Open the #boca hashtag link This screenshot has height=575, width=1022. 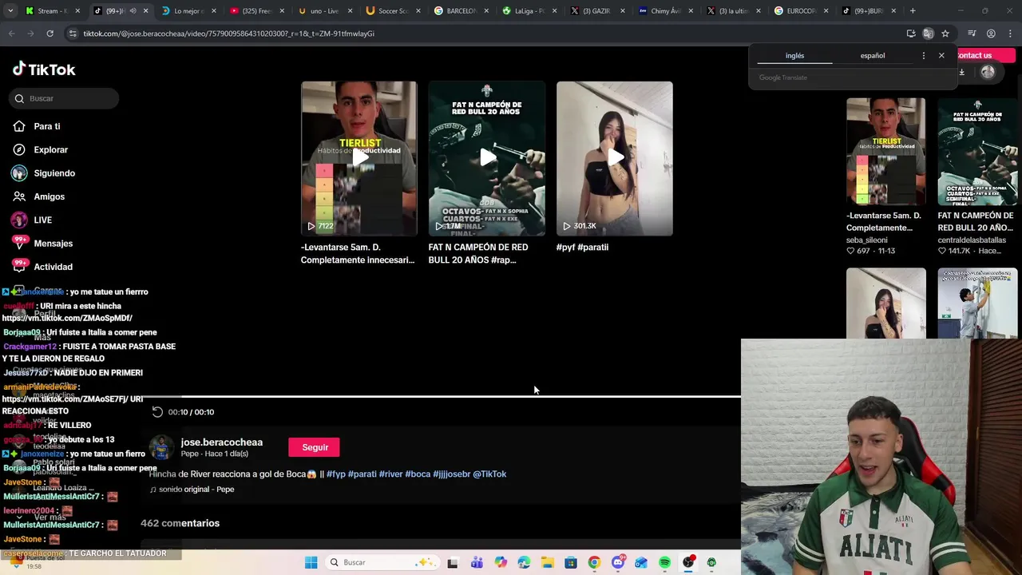point(418,474)
